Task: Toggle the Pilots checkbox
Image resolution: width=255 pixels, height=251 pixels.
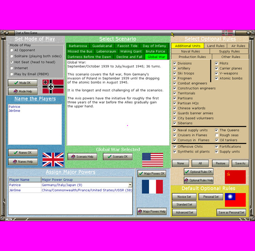Action: pyautogui.click(x=217, y=63)
